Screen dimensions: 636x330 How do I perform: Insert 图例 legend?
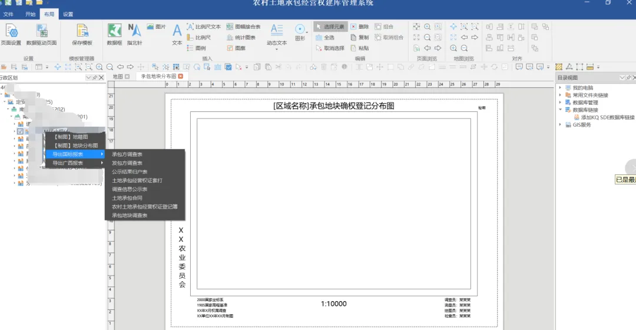196,48
